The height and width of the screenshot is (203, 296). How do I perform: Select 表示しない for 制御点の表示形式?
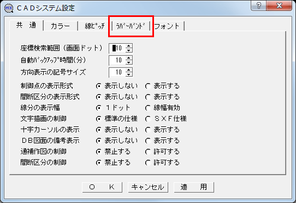coord(117,86)
